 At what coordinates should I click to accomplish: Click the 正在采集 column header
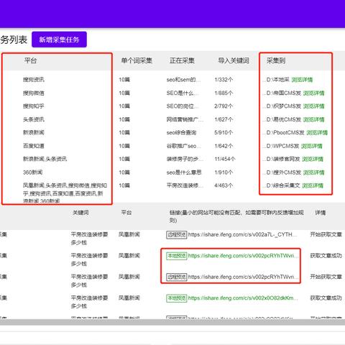(182, 60)
